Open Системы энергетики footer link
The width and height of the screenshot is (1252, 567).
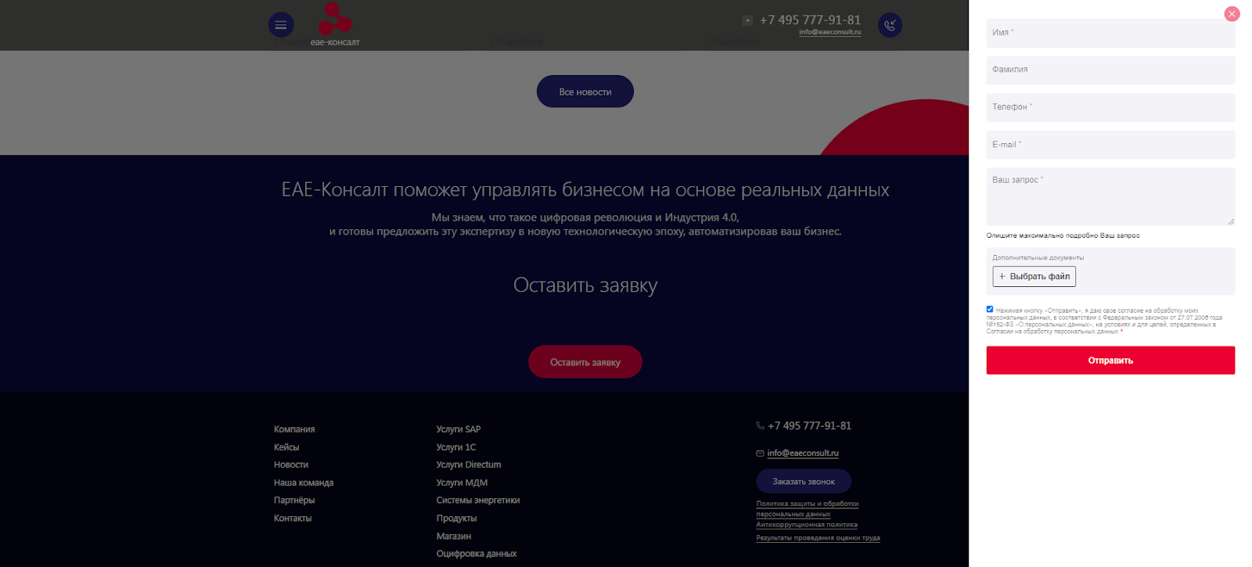[478, 501]
